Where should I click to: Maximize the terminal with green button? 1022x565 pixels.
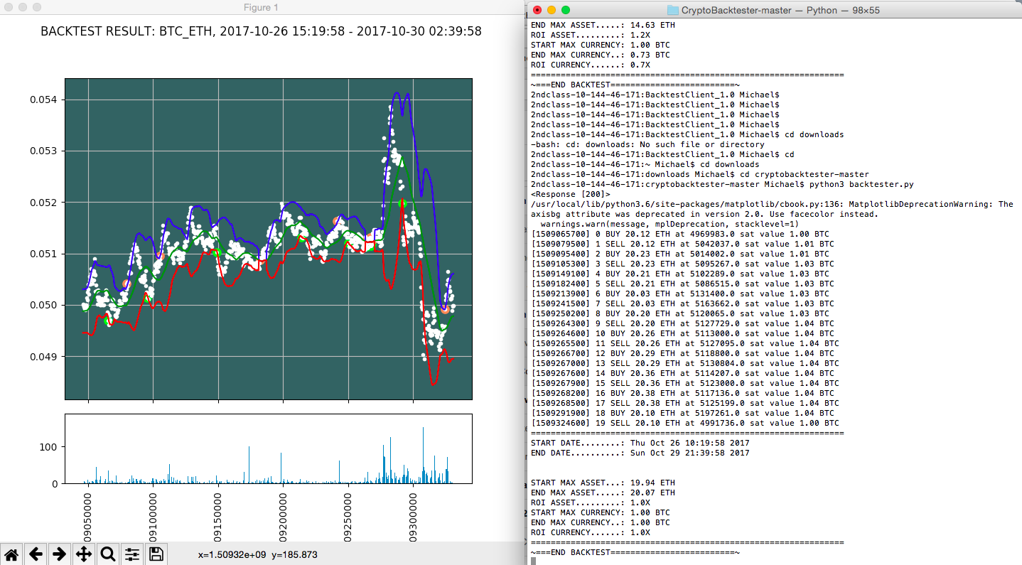[x=566, y=10]
